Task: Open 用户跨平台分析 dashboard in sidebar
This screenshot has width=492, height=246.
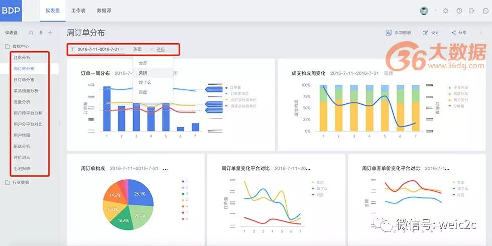Action: tap(29, 113)
